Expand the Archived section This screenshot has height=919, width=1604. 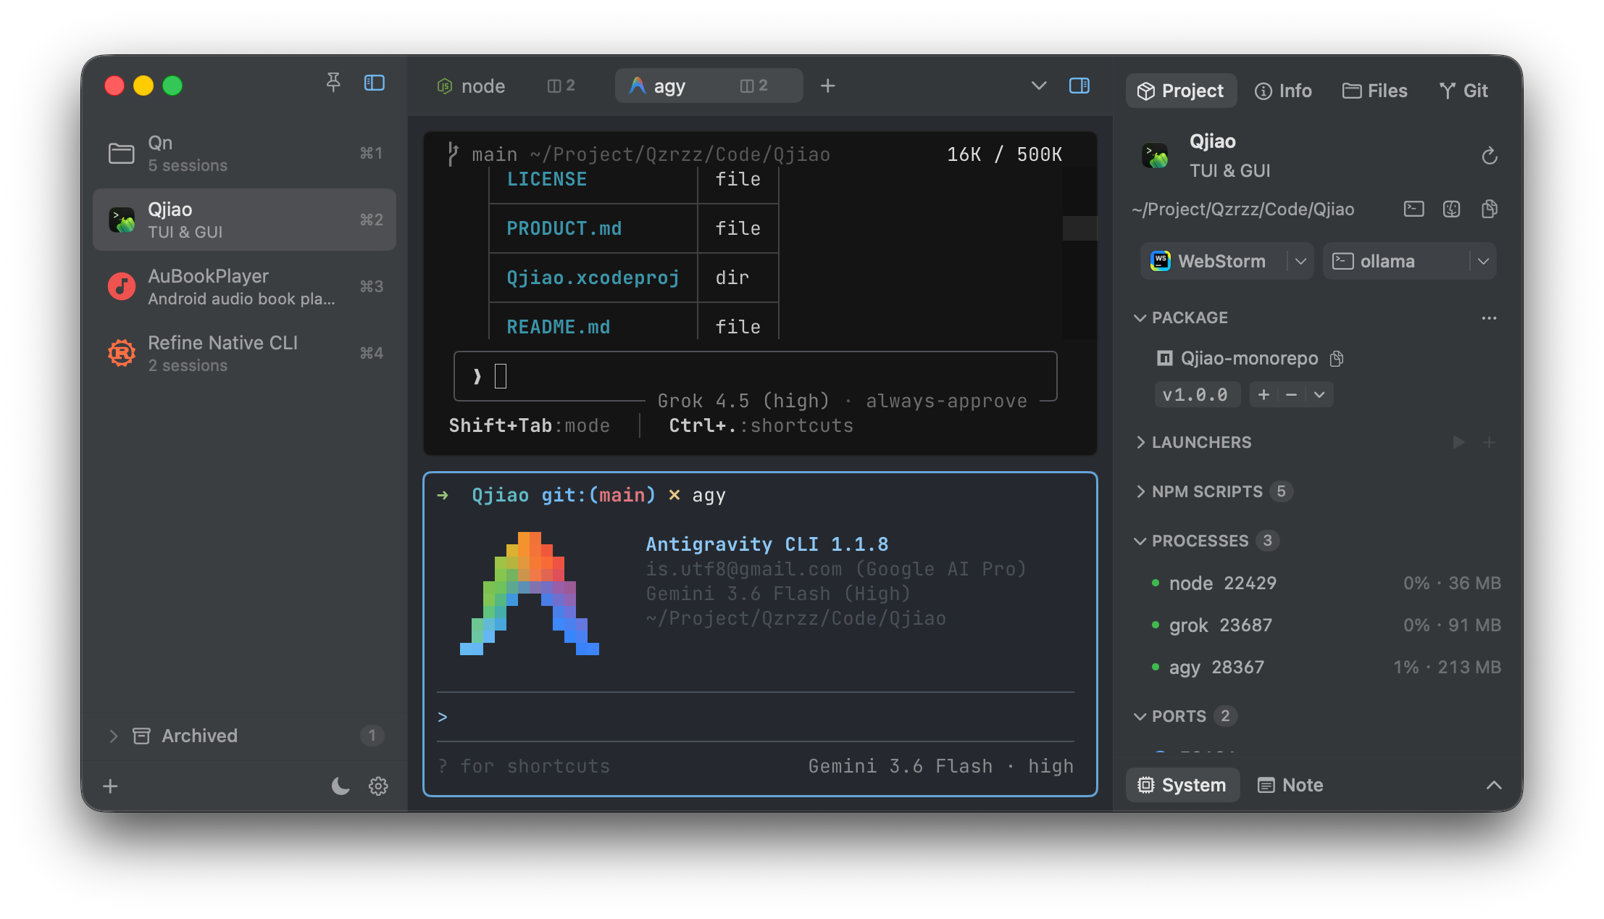pyautogui.click(x=114, y=736)
